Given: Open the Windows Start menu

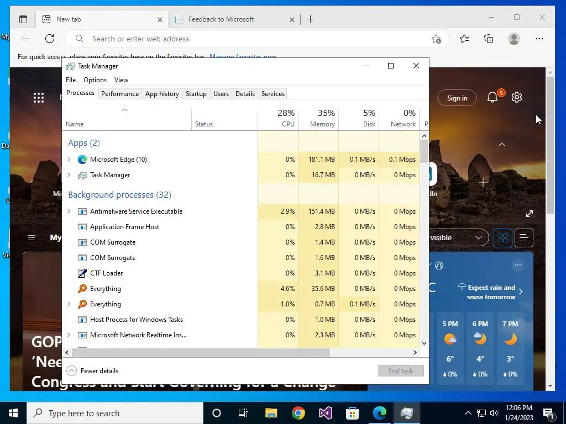Looking at the screenshot, I should pyautogui.click(x=13, y=413).
